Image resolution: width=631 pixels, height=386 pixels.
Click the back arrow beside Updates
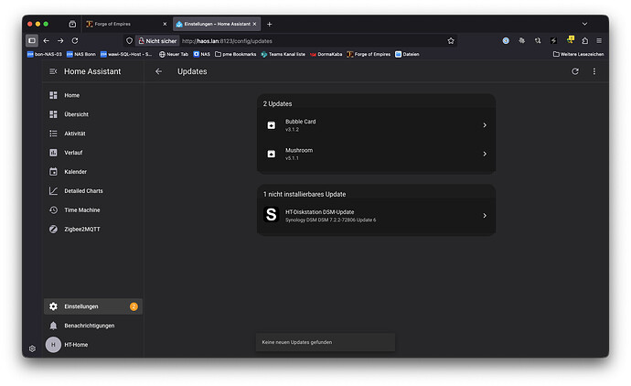158,71
